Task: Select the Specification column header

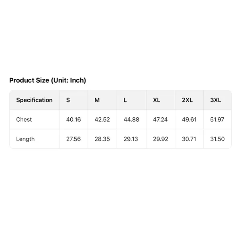Action: coord(34,100)
